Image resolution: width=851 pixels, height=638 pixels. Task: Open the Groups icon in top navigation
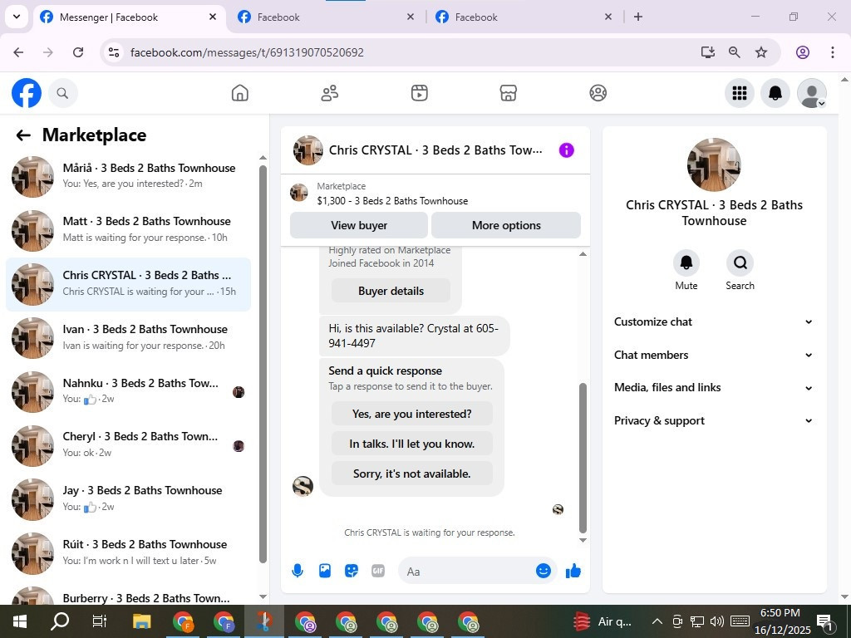[x=598, y=93]
